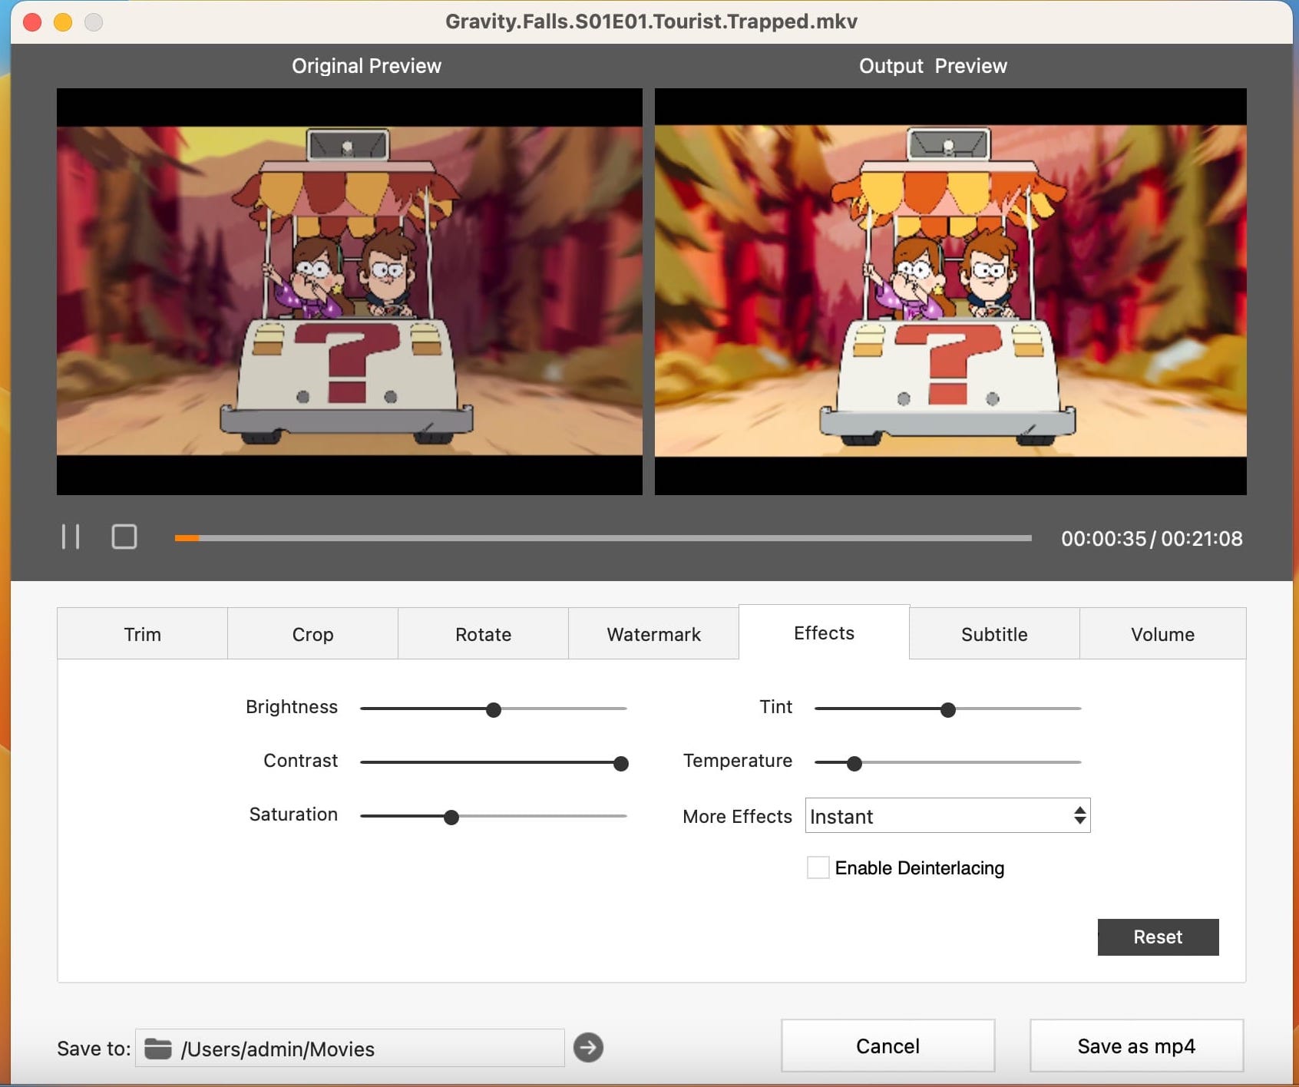The height and width of the screenshot is (1087, 1299).
Task: Pause the video playback
Action: pos(71,537)
